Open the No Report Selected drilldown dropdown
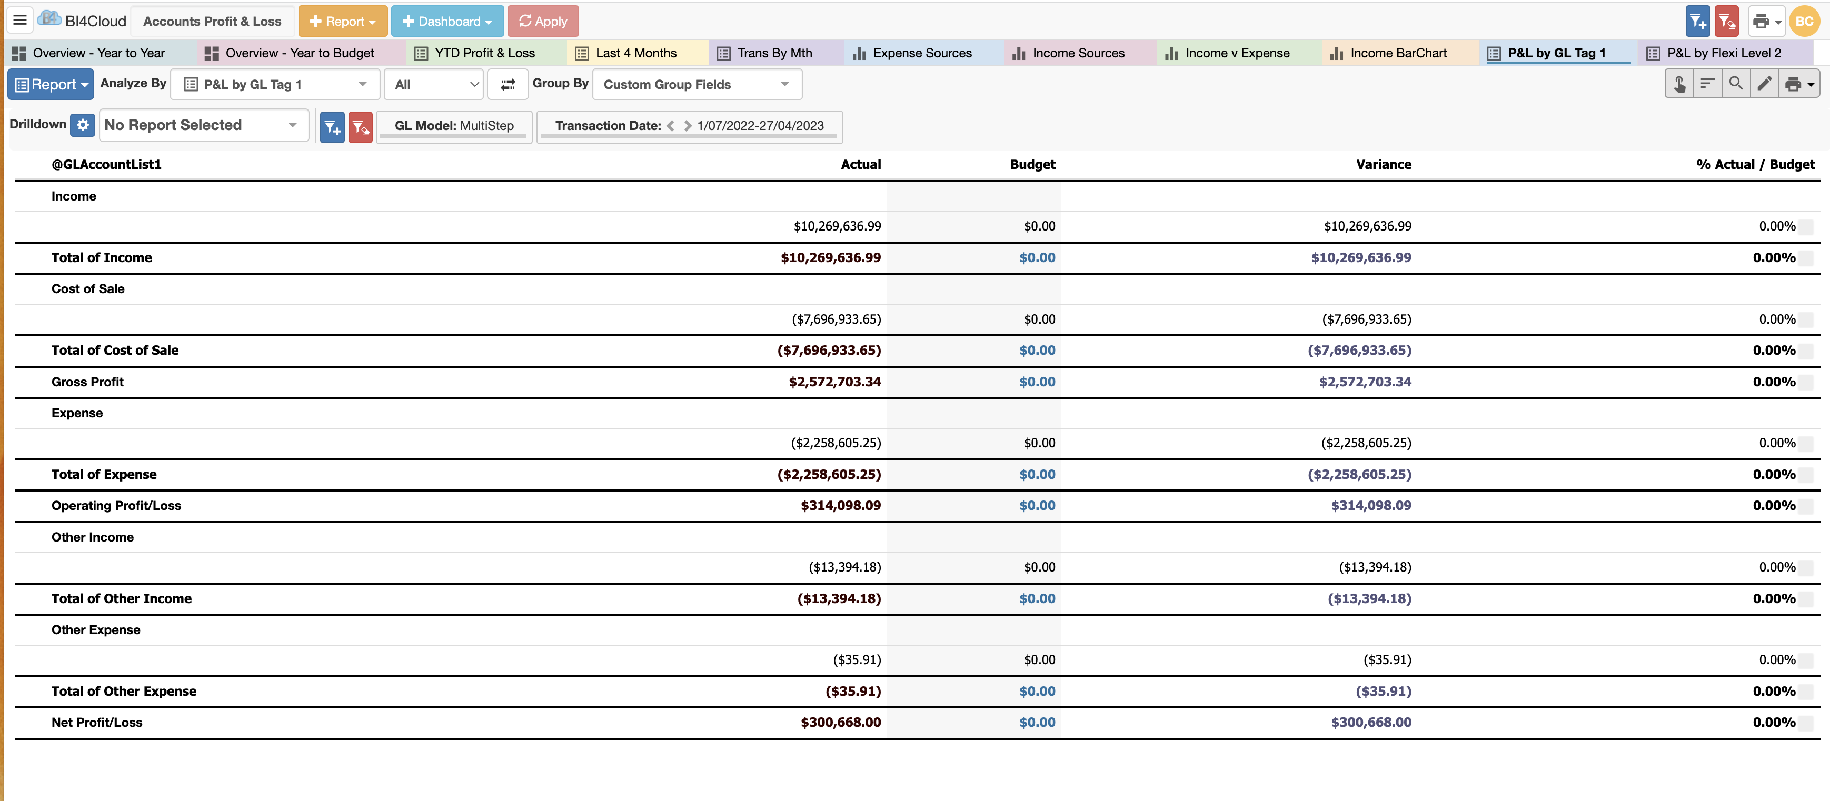Screen dimensions: 1830x801 coord(204,125)
